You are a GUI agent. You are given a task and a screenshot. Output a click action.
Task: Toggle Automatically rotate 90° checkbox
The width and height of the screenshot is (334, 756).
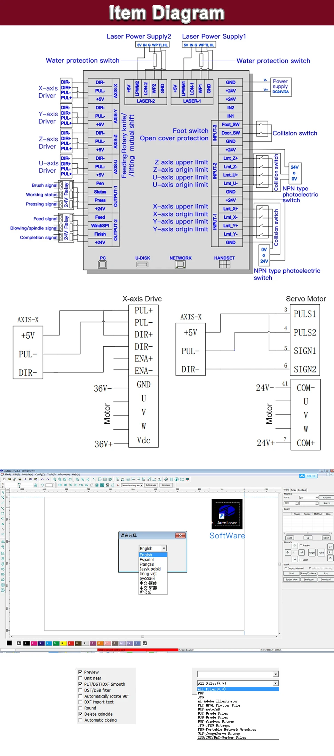[80, 696]
